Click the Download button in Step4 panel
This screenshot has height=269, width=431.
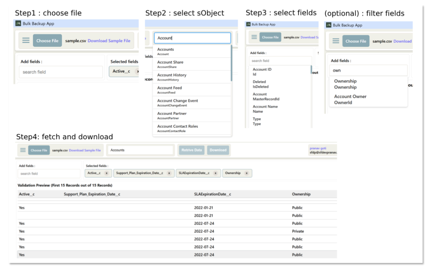[x=218, y=150]
